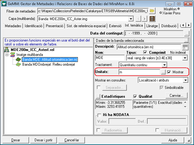Switch to the Identificació tab
Image resolution: width=194 pixels, height=145 pixels.
coord(34,26)
